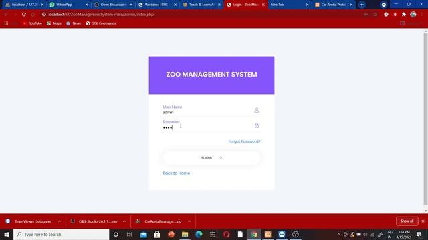Viewport: 428px width, 240px height.
Task: Open the apps grid icon in bookmarks bar
Action: [x=6, y=23]
